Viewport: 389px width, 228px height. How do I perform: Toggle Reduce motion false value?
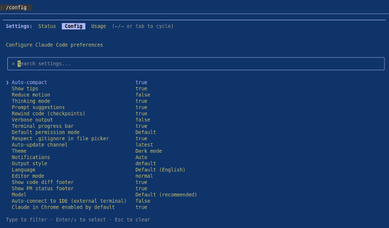pyautogui.click(x=143, y=95)
